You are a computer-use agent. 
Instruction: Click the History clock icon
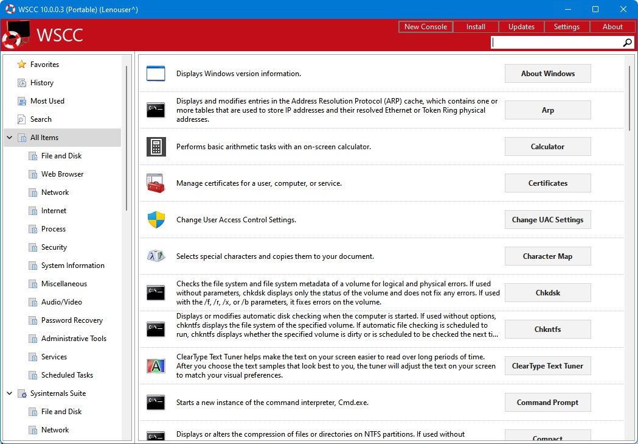pos(21,83)
